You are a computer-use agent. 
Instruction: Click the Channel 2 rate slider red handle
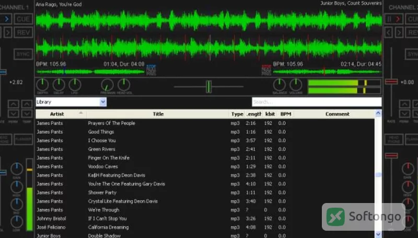pyautogui.click(x=391, y=81)
